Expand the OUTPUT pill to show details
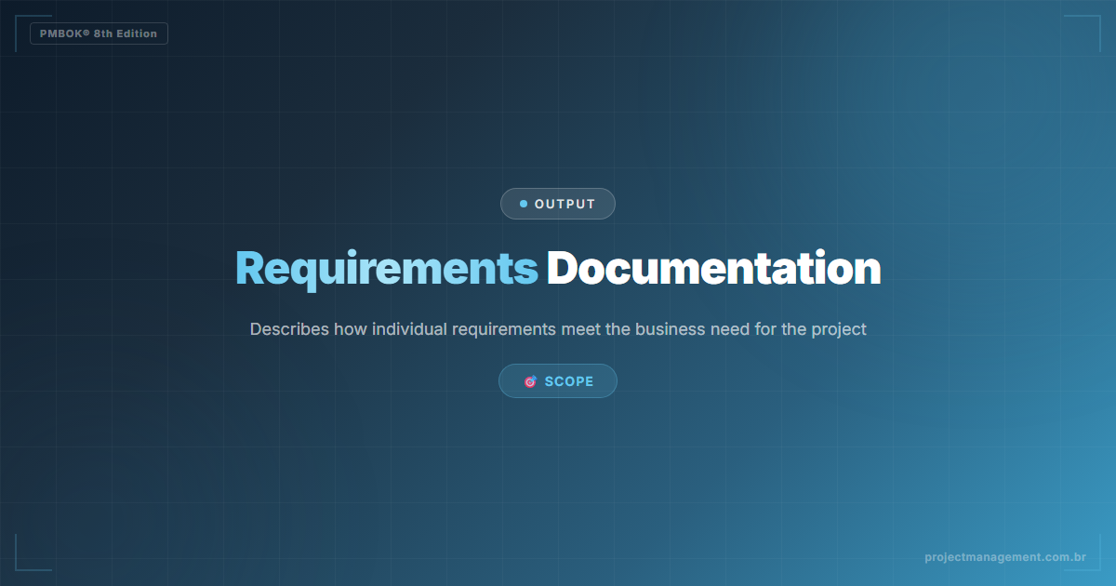 click(558, 203)
